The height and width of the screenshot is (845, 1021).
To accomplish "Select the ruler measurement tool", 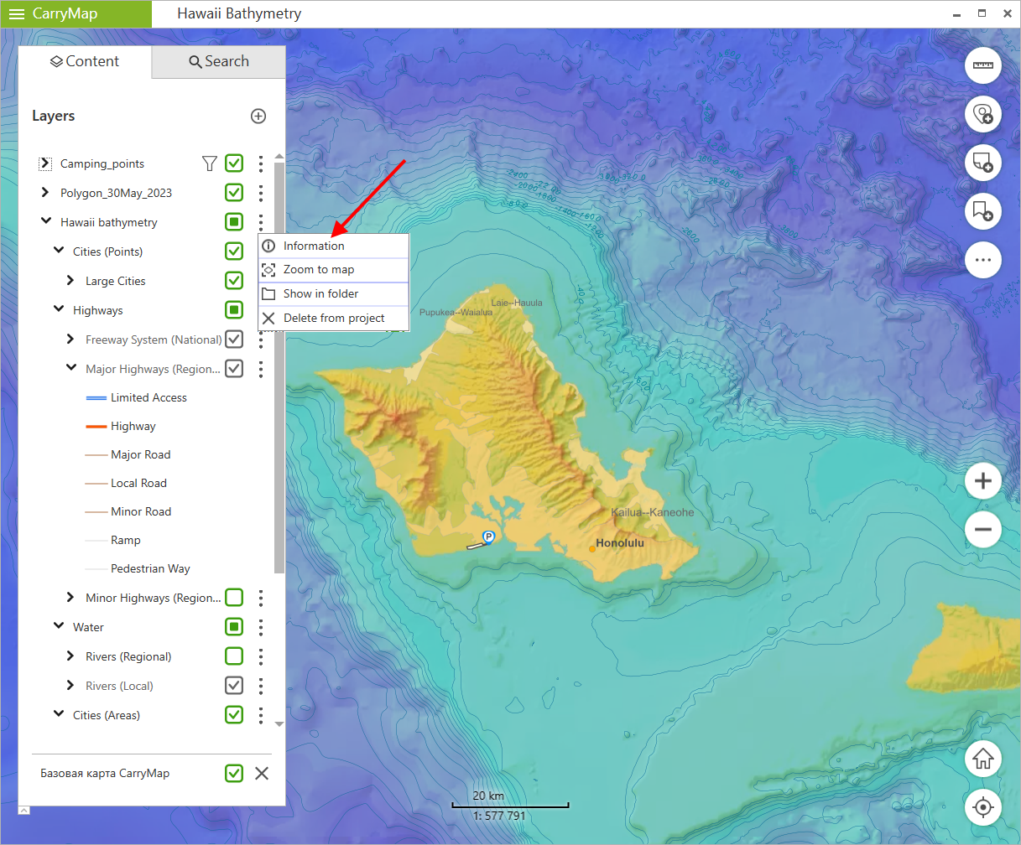I will coord(982,65).
